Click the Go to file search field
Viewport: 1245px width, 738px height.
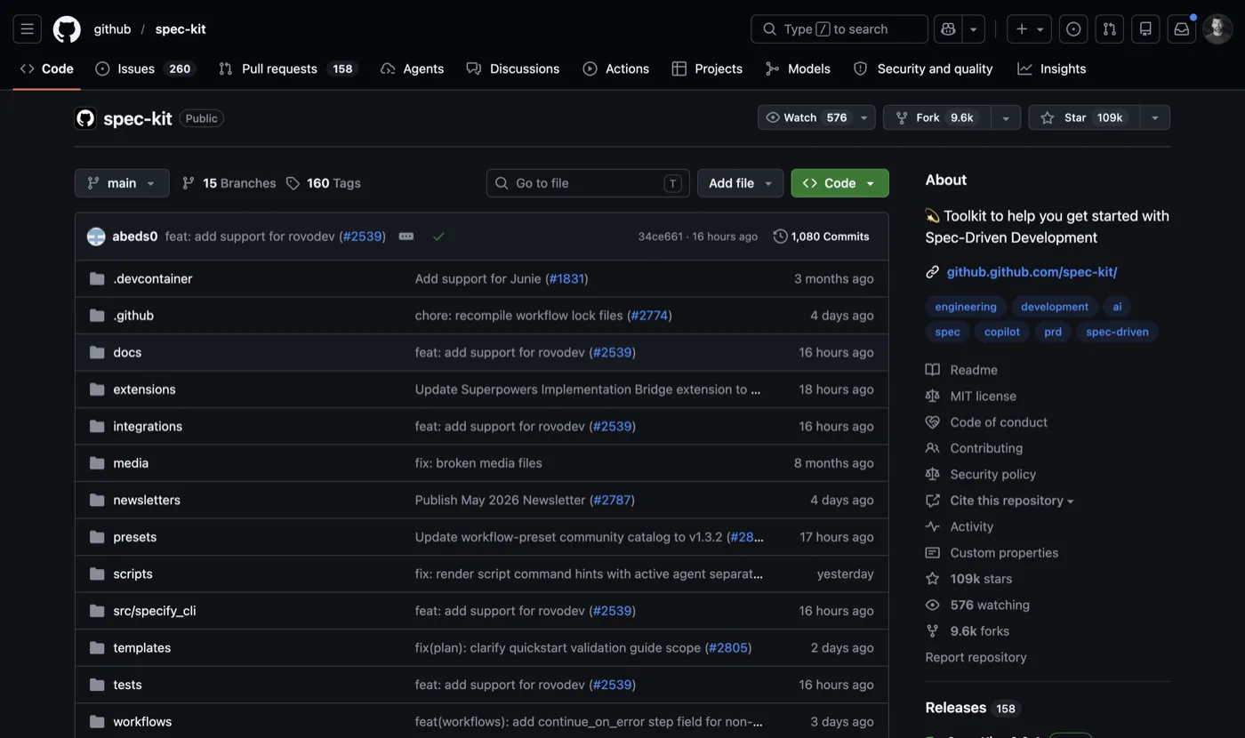point(588,183)
